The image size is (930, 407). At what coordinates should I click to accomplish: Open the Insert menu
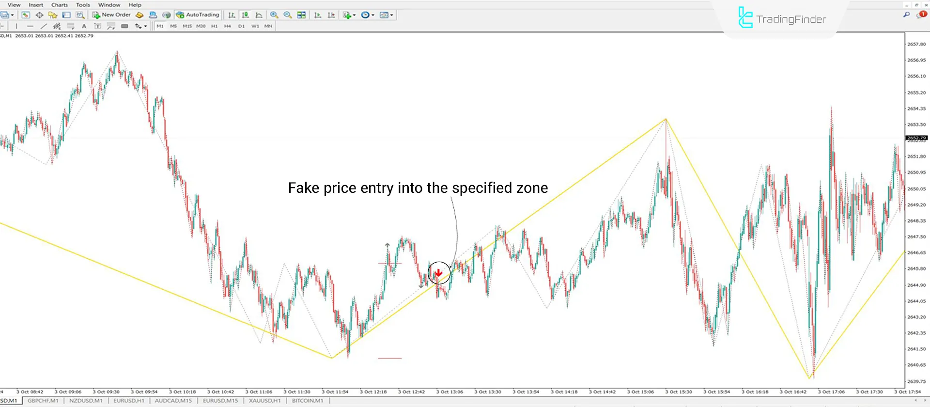click(x=36, y=5)
